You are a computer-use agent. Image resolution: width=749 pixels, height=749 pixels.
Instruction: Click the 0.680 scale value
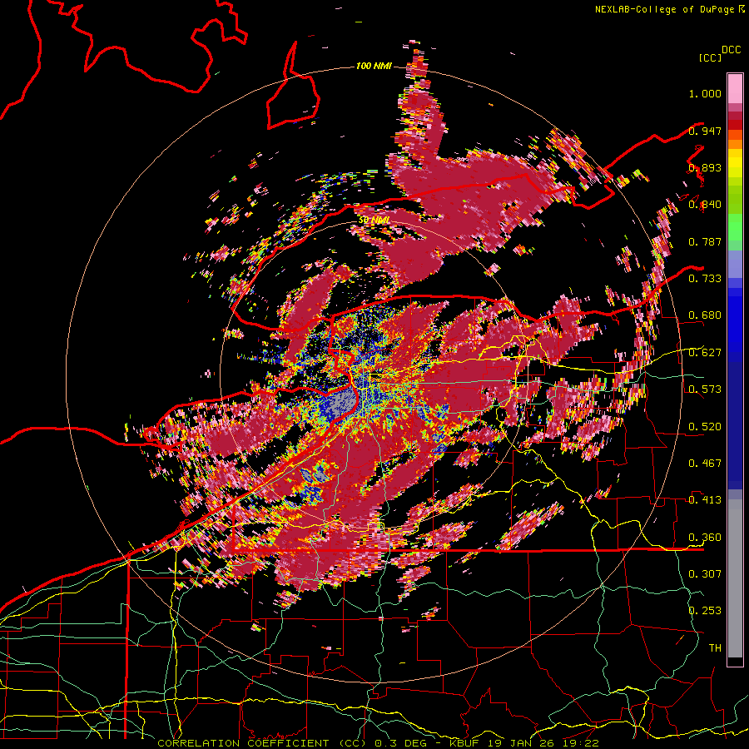(x=705, y=315)
